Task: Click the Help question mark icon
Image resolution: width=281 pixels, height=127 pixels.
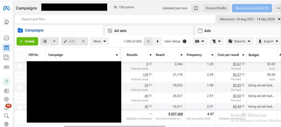Action: [7, 82]
